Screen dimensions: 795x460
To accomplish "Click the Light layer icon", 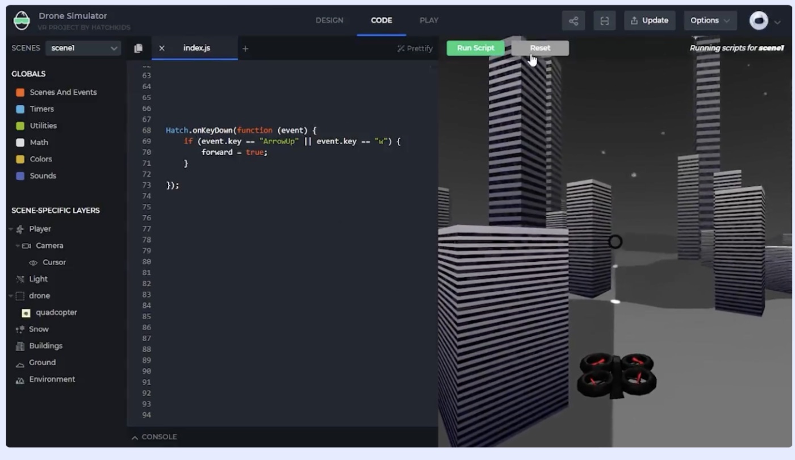I will coord(20,279).
